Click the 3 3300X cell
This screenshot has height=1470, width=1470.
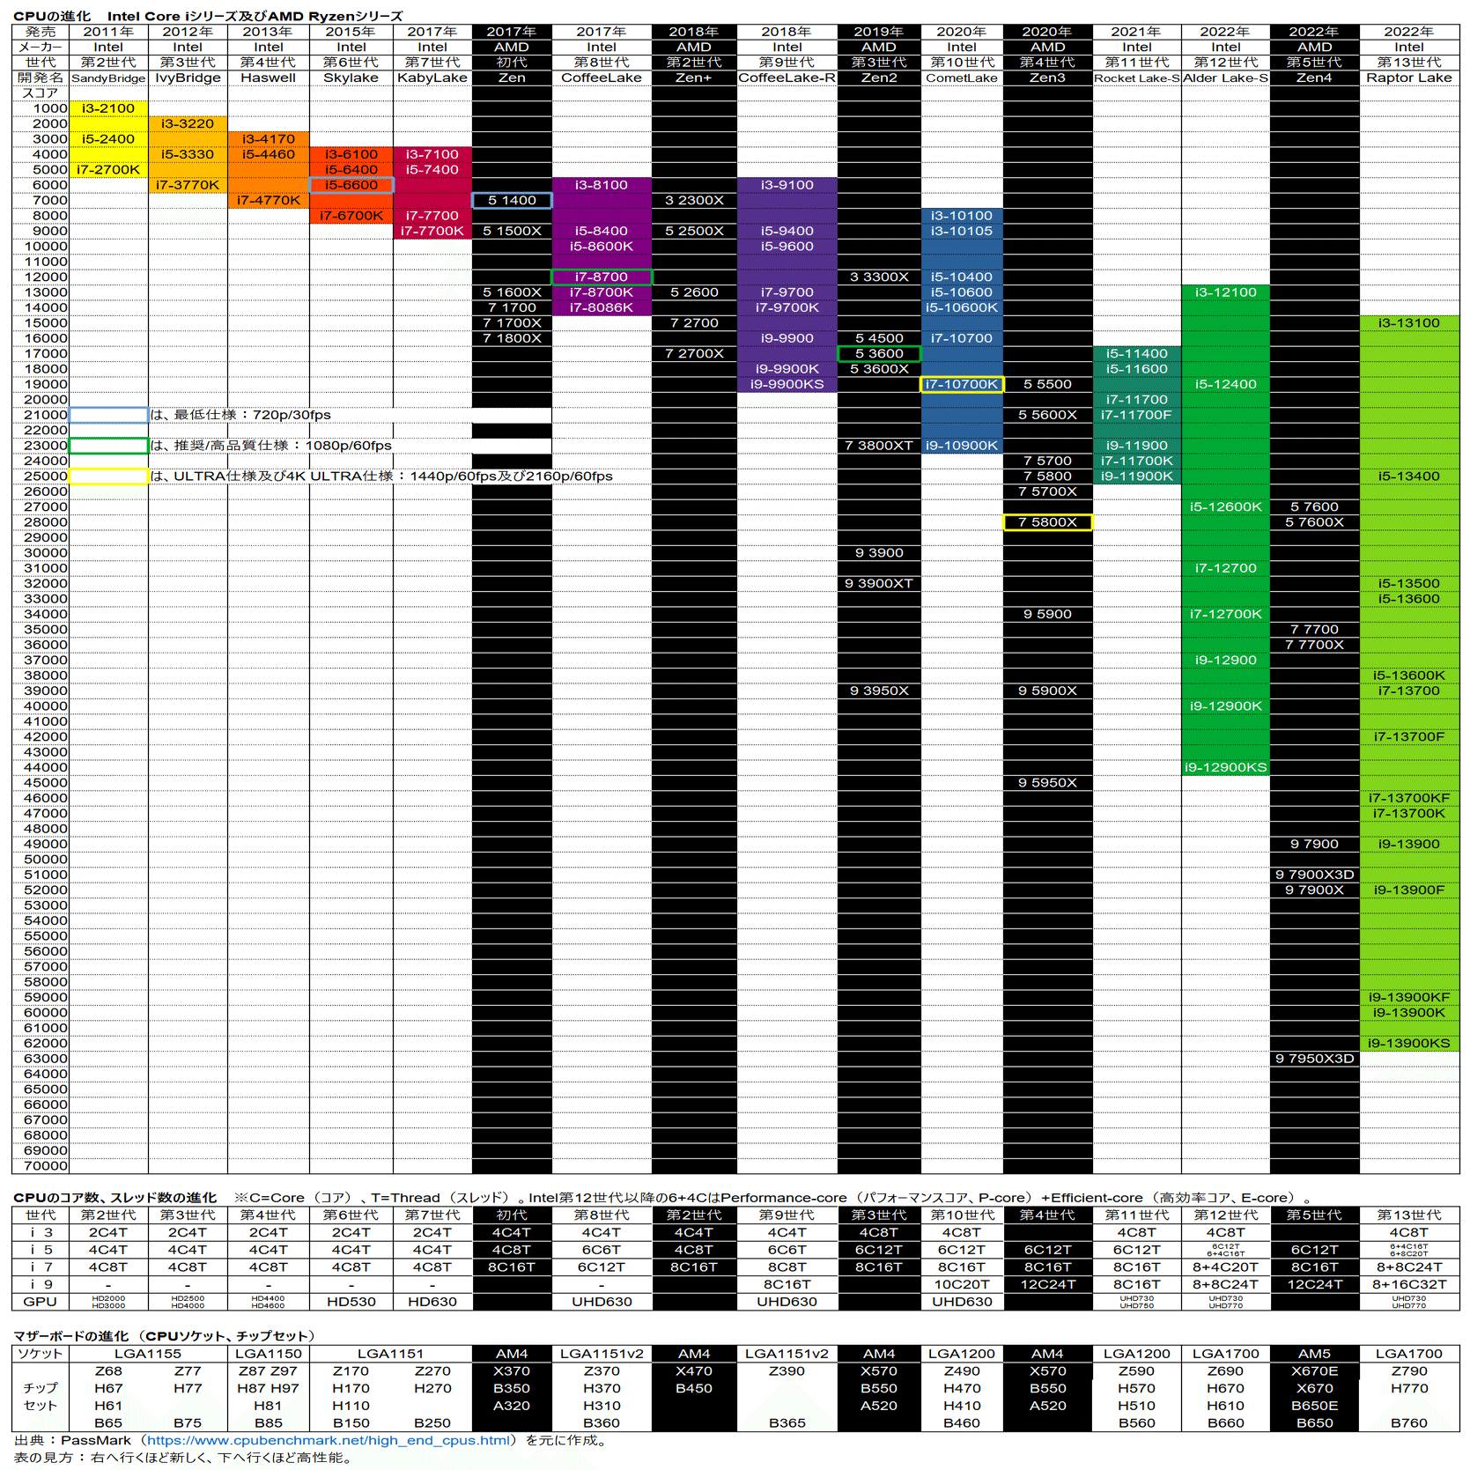tap(879, 277)
